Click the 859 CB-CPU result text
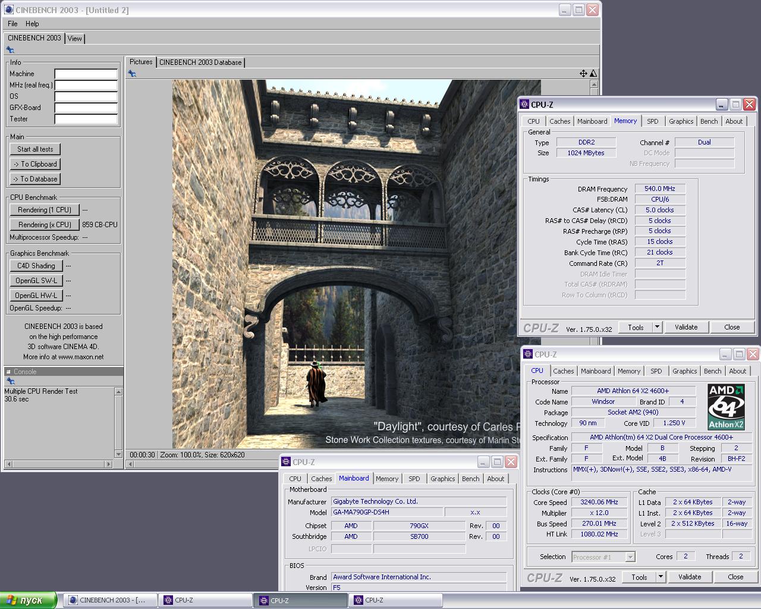 100,225
